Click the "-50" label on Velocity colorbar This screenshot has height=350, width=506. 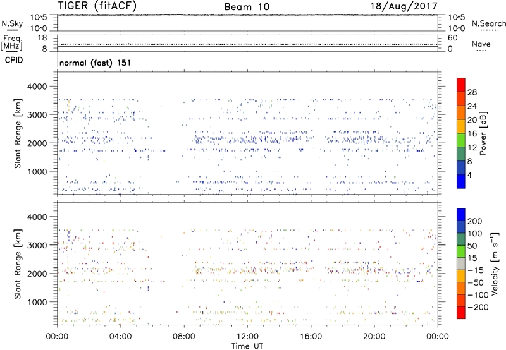(476, 282)
